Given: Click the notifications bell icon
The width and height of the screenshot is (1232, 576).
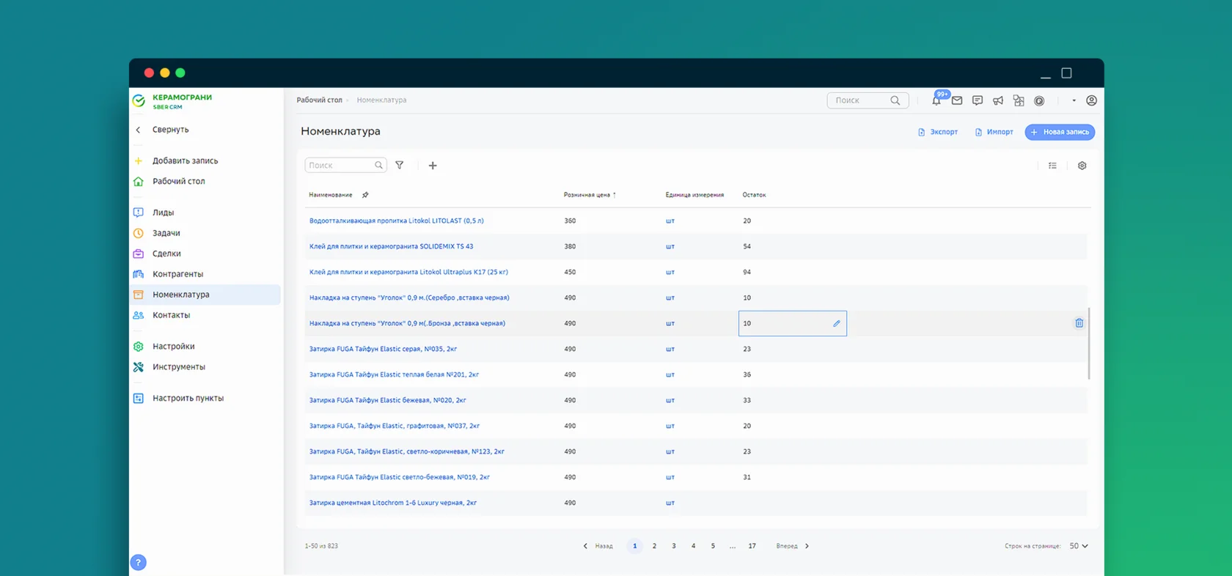Looking at the screenshot, I should pyautogui.click(x=936, y=101).
